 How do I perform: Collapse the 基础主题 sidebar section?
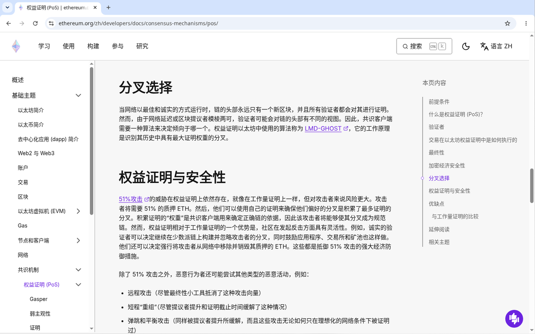(x=78, y=96)
